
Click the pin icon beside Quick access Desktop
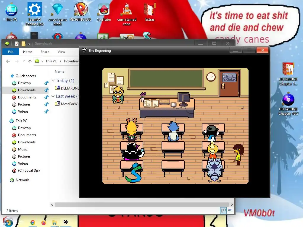tap(46, 83)
